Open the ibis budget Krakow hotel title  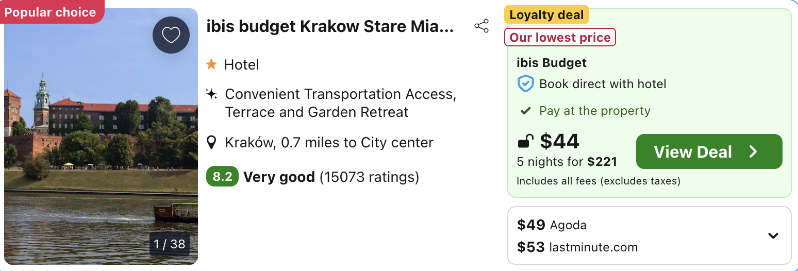point(330,26)
